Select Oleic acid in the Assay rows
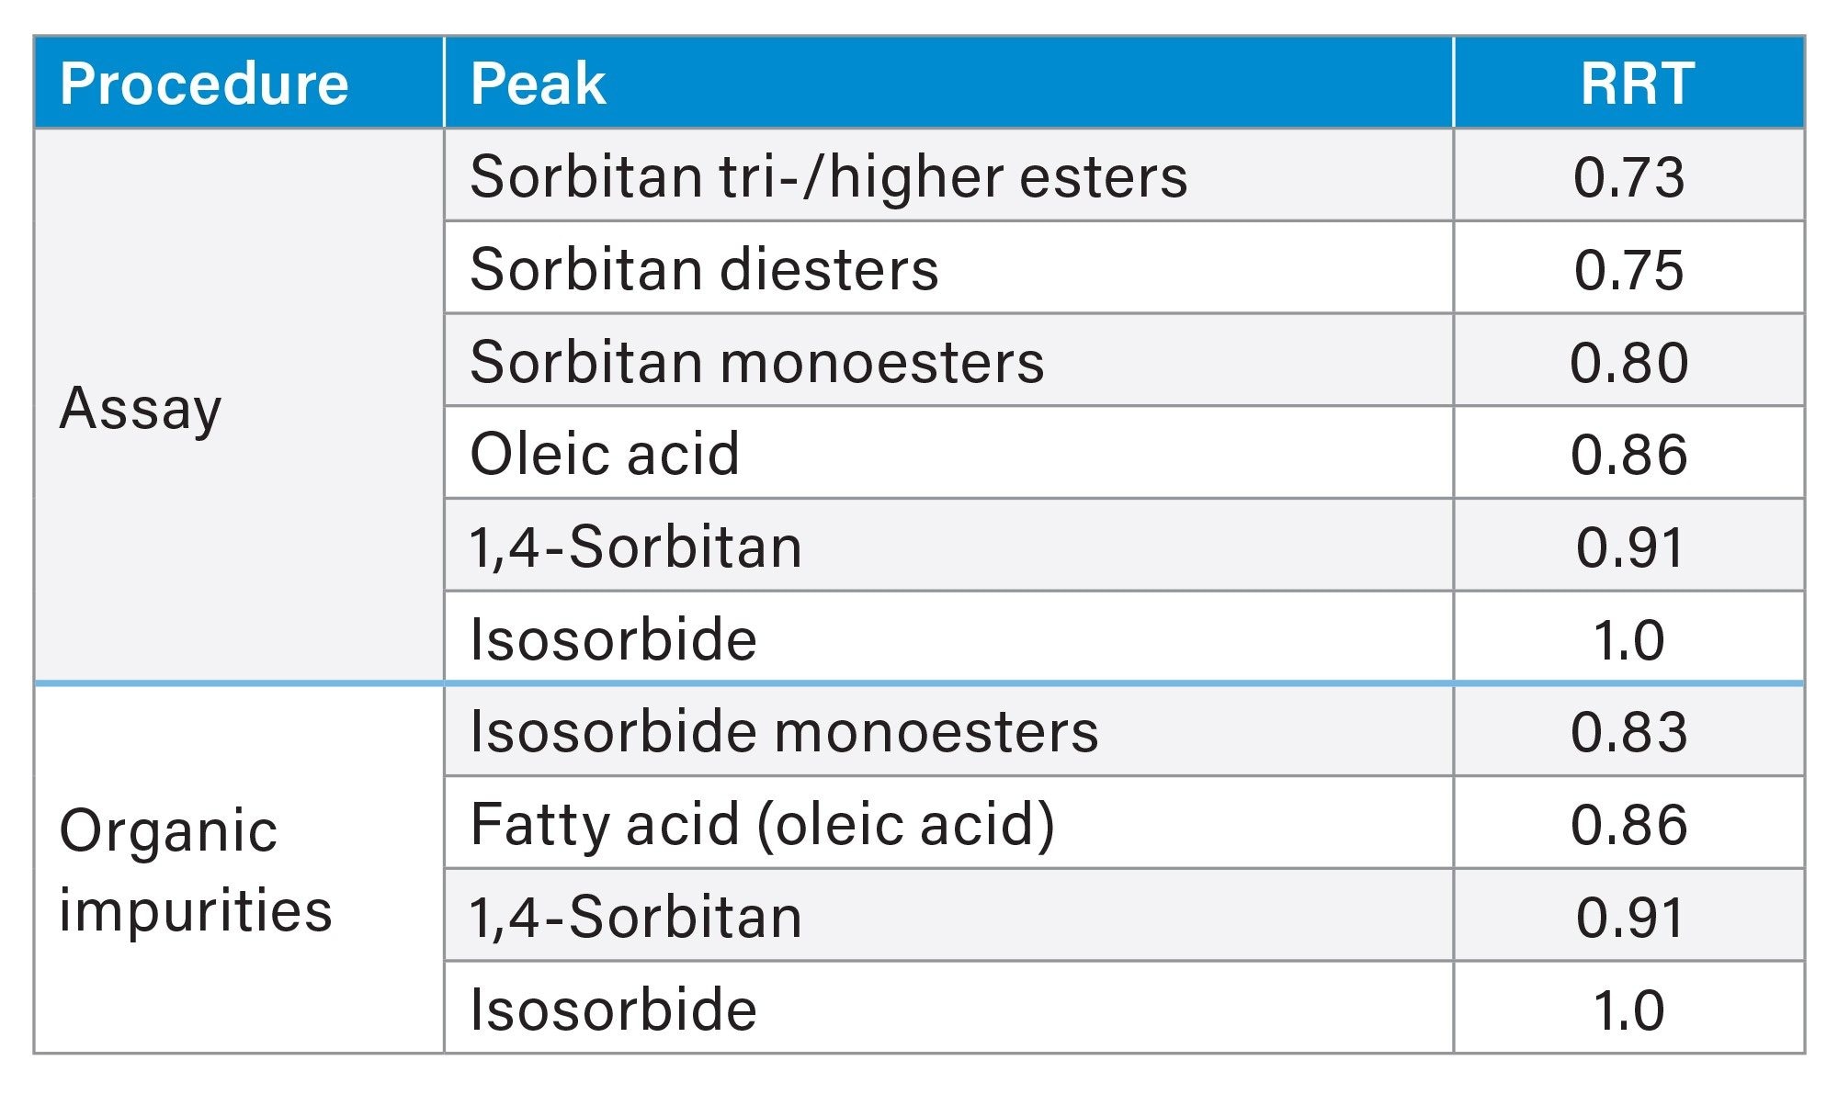Screen dimensions: 1838x1094 coord(605,454)
